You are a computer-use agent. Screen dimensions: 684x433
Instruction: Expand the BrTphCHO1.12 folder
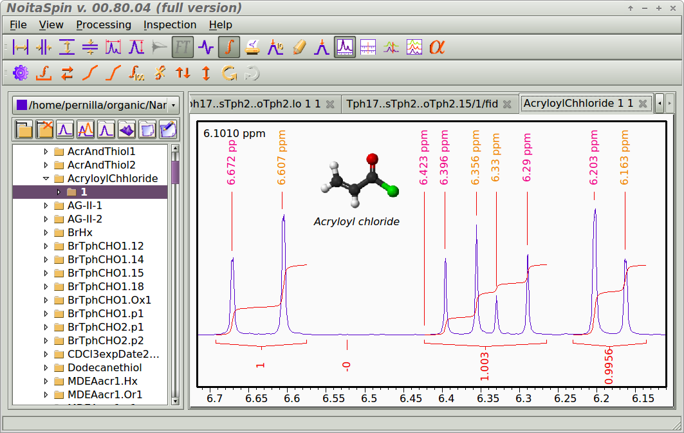coord(46,246)
